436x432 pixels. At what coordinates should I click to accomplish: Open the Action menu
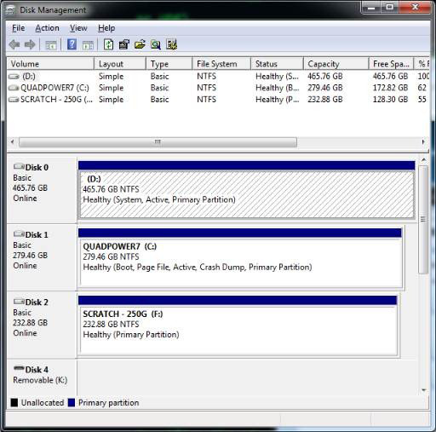tap(47, 28)
